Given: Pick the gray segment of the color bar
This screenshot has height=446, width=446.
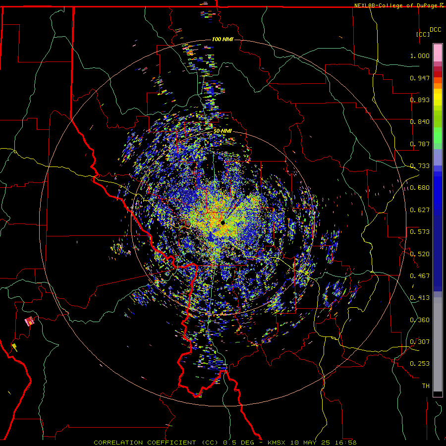Looking at the screenshot, I should tap(438, 344).
